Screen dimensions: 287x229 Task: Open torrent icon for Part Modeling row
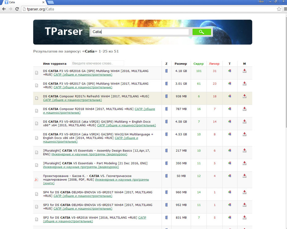(230, 163)
